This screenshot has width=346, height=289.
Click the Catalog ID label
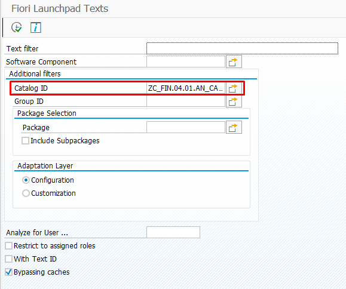(31, 88)
